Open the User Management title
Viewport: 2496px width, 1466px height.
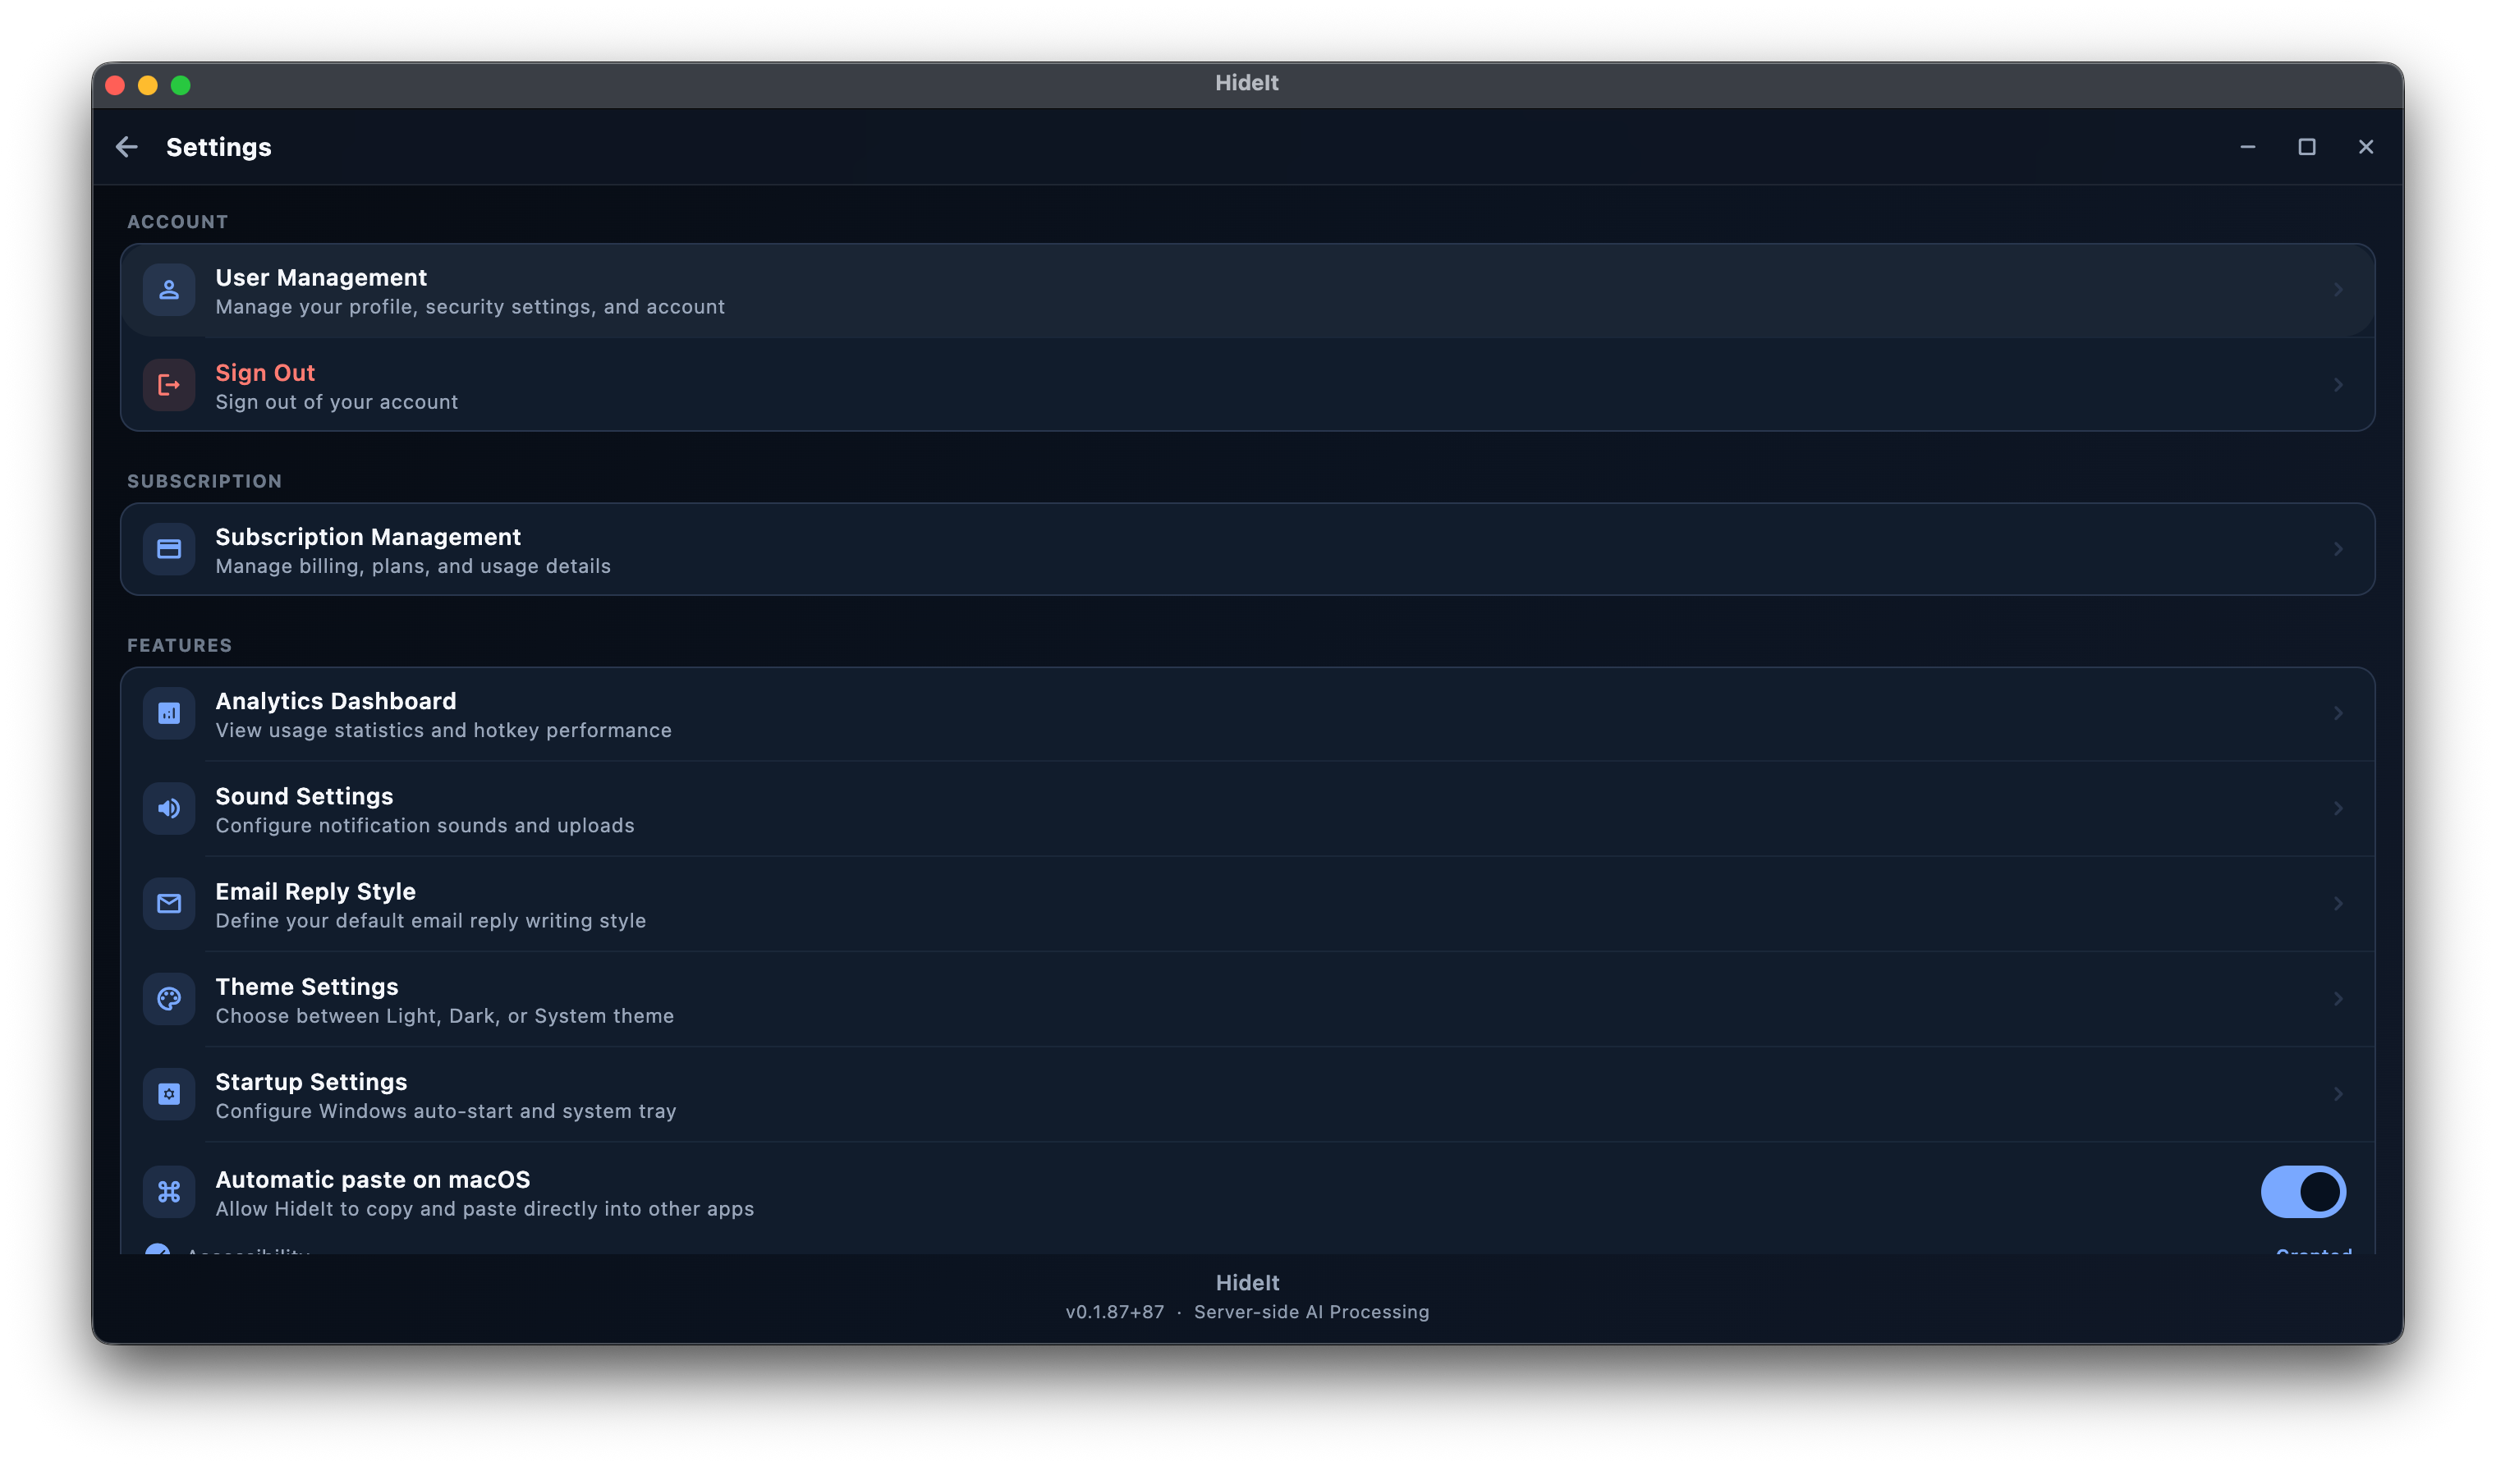[321, 277]
